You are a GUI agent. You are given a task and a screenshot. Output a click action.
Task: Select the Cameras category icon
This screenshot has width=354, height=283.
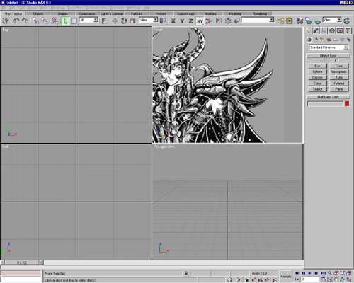pos(329,40)
